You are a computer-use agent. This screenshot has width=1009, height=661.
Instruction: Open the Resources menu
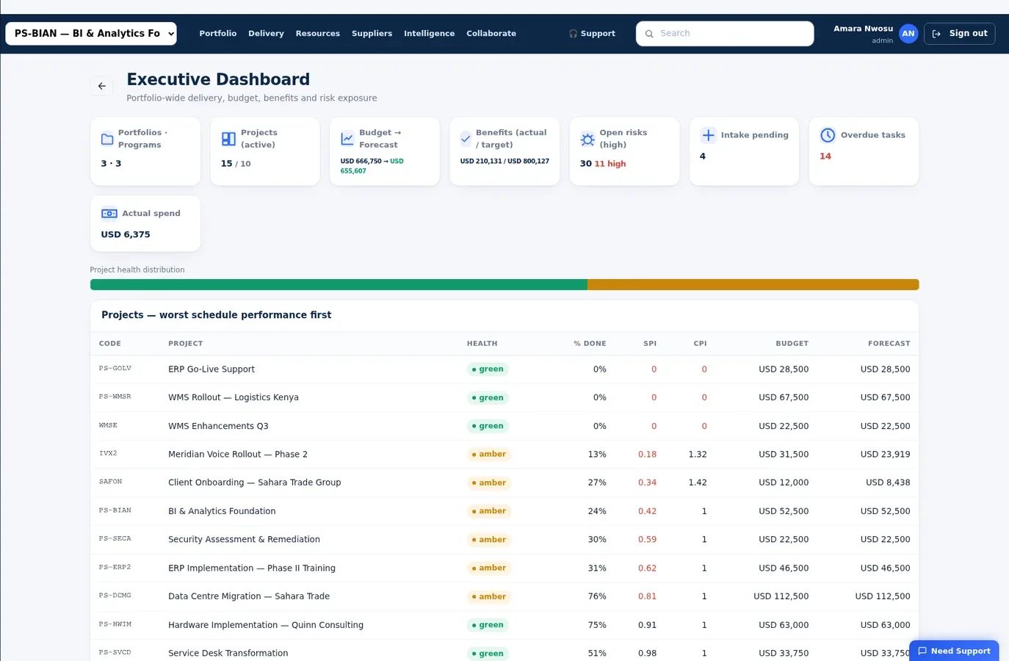[318, 34]
